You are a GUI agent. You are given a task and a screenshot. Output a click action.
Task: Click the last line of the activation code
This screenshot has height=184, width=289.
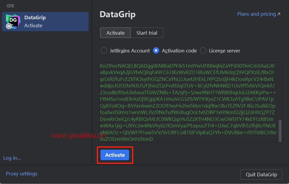tap(126, 139)
